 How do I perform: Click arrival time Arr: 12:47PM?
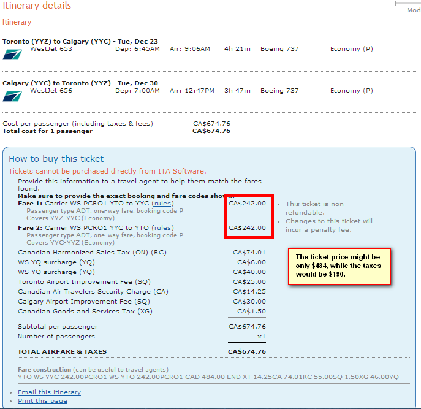click(192, 91)
